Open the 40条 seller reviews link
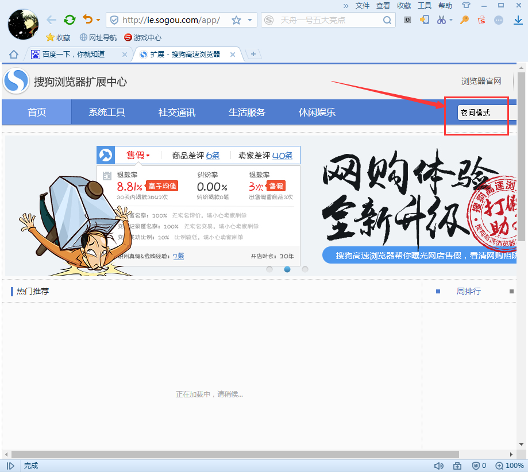 point(282,156)
